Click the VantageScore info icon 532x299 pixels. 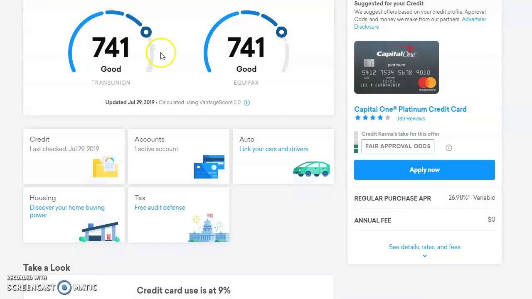247,103
